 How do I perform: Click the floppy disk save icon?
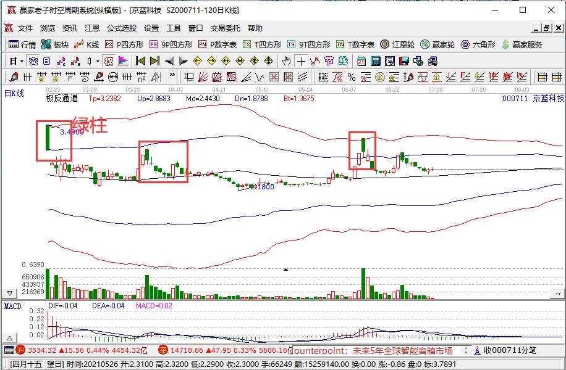(404, 61)
